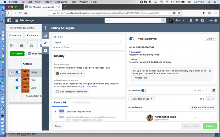Toggle the Laura ad on/off switch
This screenshot has height=137, width=220.
18,88
